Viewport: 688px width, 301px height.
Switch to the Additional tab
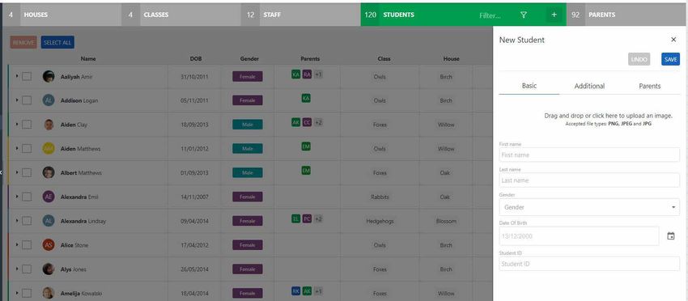[589, 86]
